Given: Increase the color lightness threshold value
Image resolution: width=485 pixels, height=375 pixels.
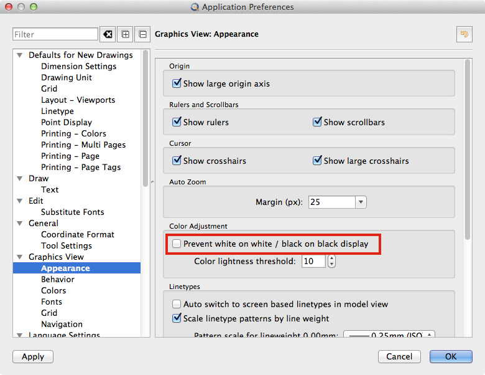Looking at the screenshot, I should click(331, 259).
